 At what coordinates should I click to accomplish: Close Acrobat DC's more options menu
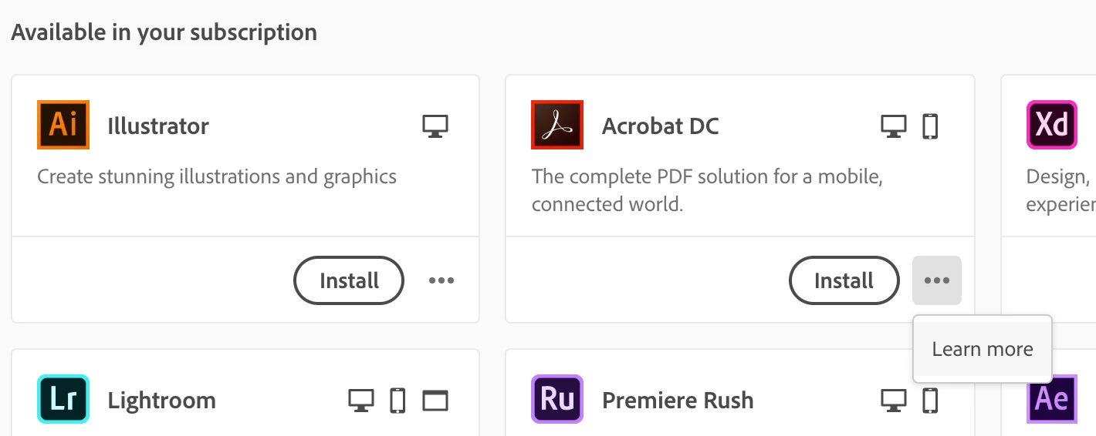tap(937, 280)
